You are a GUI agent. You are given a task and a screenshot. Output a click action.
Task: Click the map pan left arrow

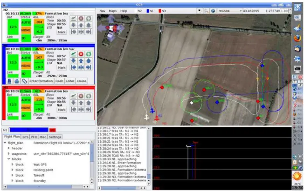coord(102,28)
